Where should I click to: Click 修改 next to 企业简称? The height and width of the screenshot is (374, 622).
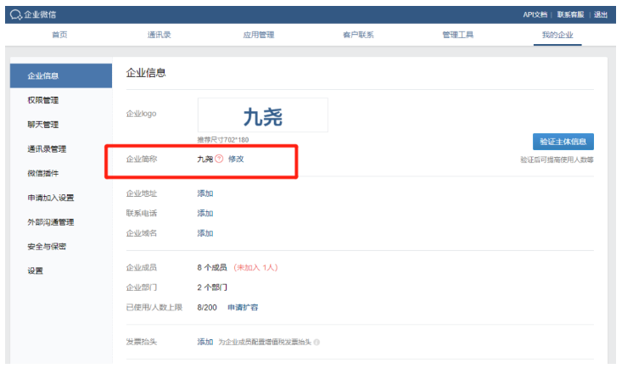[236, 159]
